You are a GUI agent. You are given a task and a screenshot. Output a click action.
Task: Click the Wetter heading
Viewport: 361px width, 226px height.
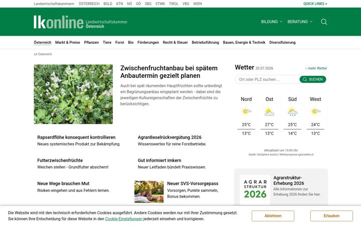click(x=244, y=67)
